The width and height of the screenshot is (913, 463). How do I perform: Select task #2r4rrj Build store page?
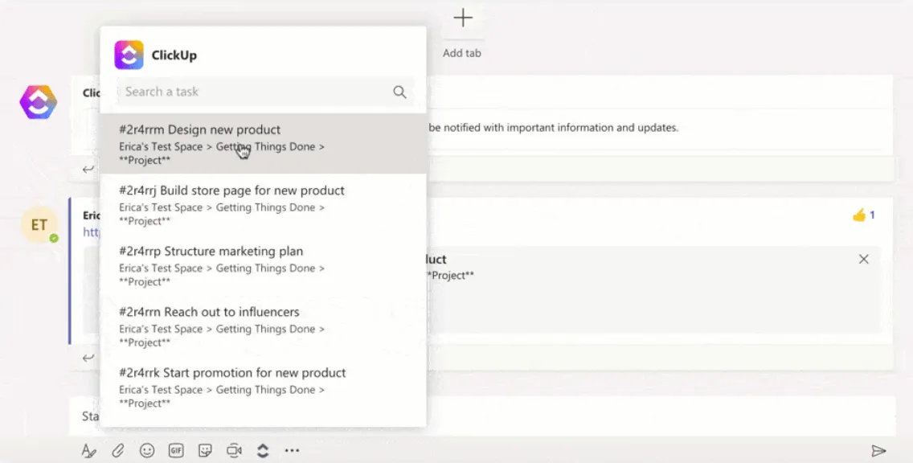(x=263, y=204)
